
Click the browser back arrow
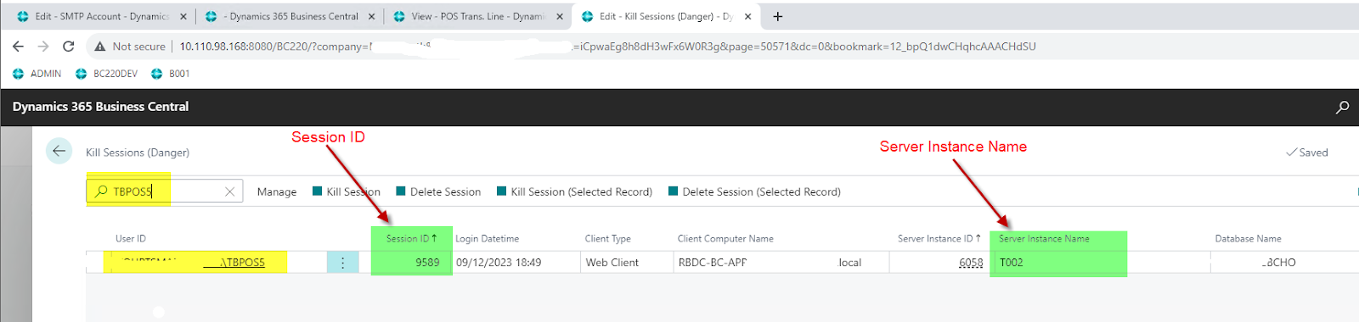(18, 47)
